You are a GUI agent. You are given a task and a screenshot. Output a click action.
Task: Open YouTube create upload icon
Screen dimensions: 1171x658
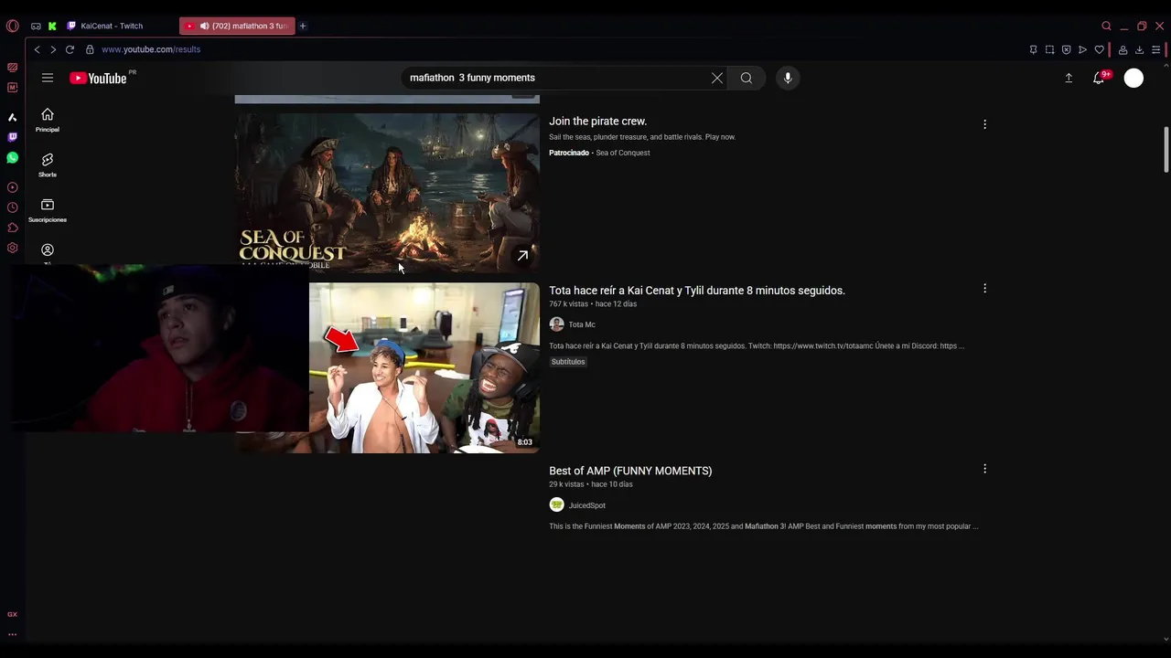1069,78
